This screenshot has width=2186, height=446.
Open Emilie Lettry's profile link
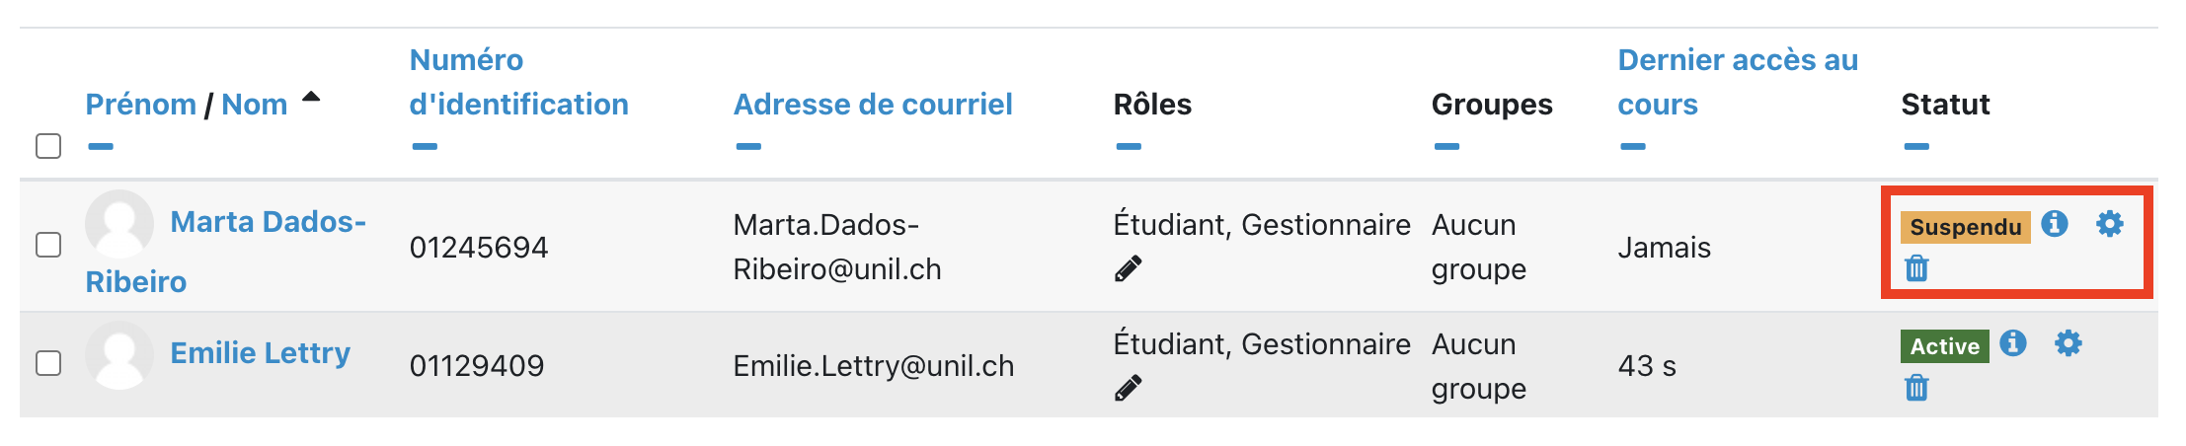click(260, 353)
